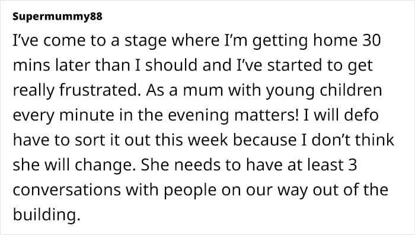415x235 pixels.
Task: Click the word "stage" in the first line
Action: (x=146, y=42)
